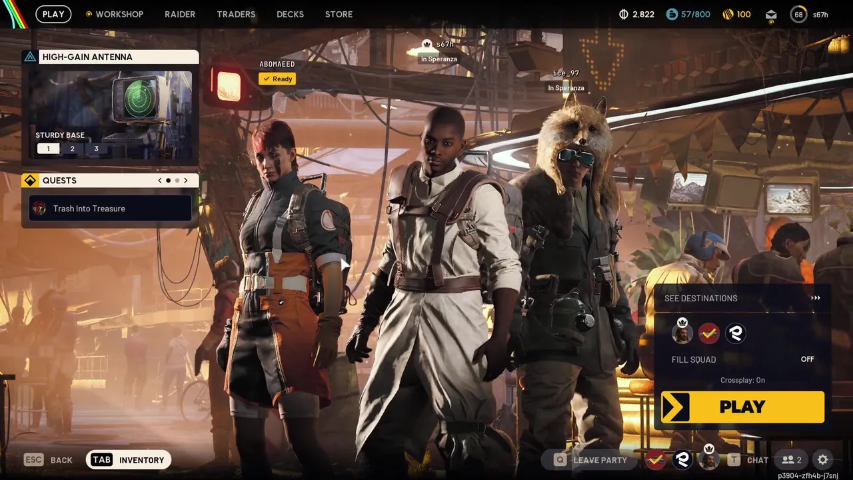Switch to the Play tab in top bar
The height and width of the screenshot is (480, 853).
pyautogui.click(x=53, y=14)
